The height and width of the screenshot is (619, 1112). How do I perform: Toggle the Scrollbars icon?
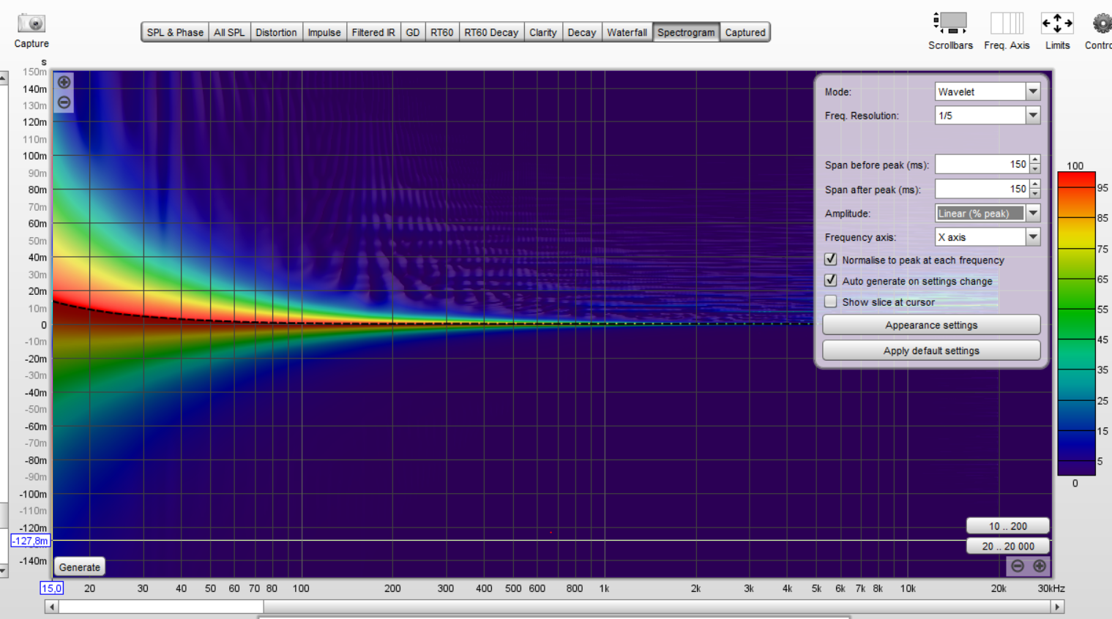tap(950, 23)
